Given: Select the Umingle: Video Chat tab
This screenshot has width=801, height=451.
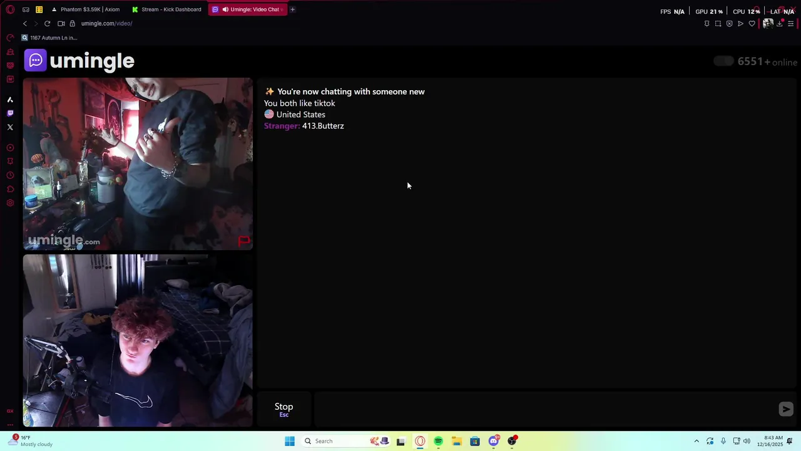Looking at the screenshot, I should [248, 9].
